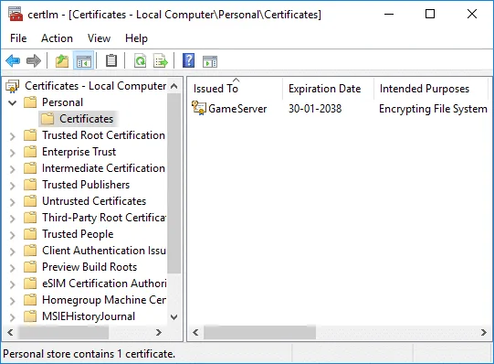494x364 pixels.
Task: Go up one level folder icon
Action: (x=62, y=60)
